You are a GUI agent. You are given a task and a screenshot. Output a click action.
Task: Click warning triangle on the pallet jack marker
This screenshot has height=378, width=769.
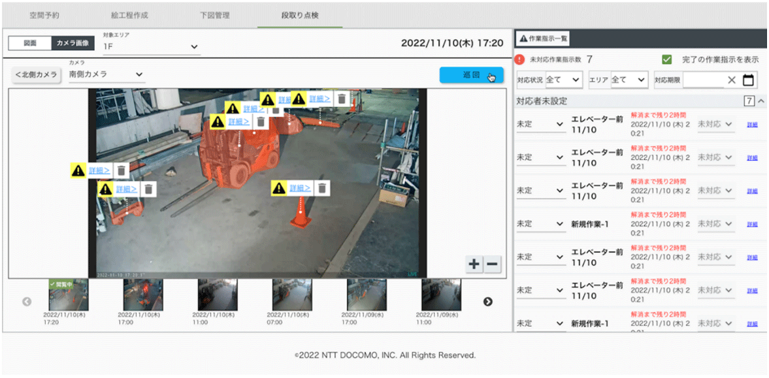(x=105, y=189)
